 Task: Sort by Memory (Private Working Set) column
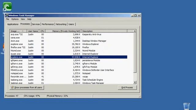(63, 31)
